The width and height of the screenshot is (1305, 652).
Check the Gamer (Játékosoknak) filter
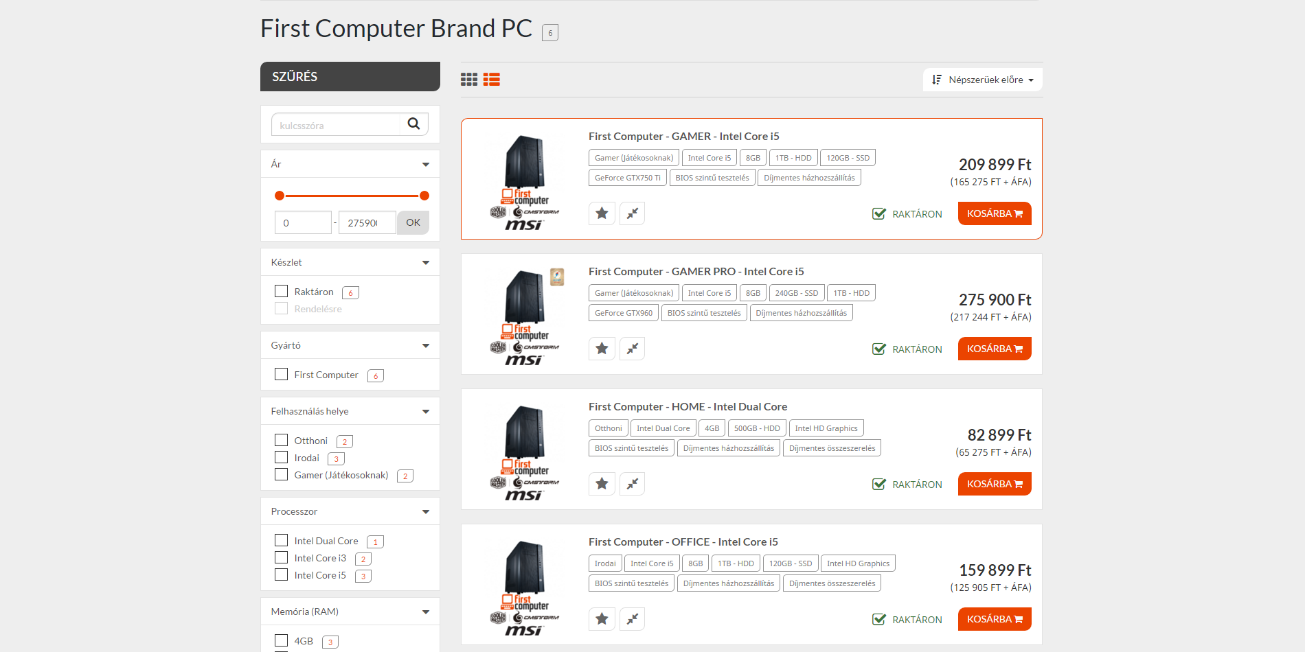[281, 474]
